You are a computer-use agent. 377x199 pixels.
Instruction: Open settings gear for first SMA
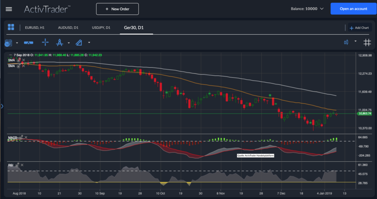[x=18, y=60]
